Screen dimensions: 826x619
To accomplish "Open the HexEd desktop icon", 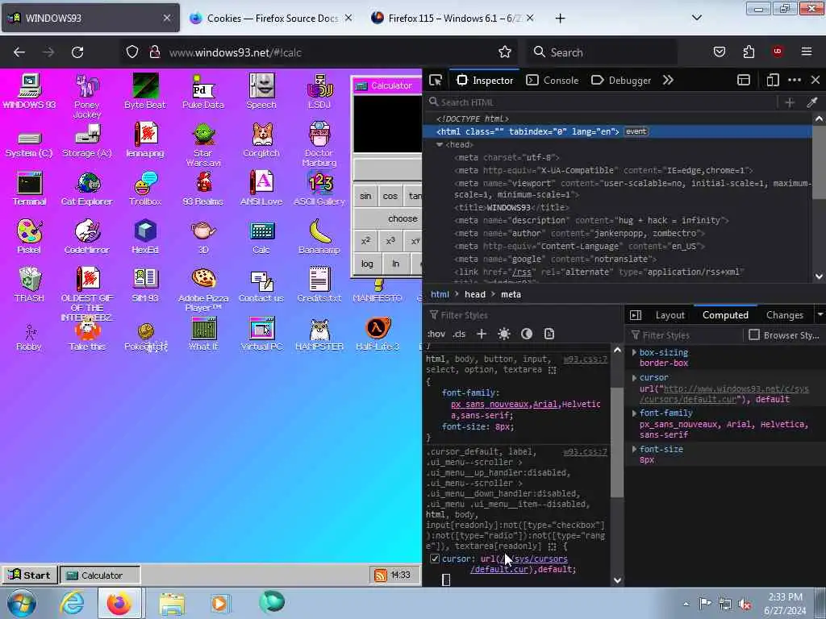I will coord(145,236).
